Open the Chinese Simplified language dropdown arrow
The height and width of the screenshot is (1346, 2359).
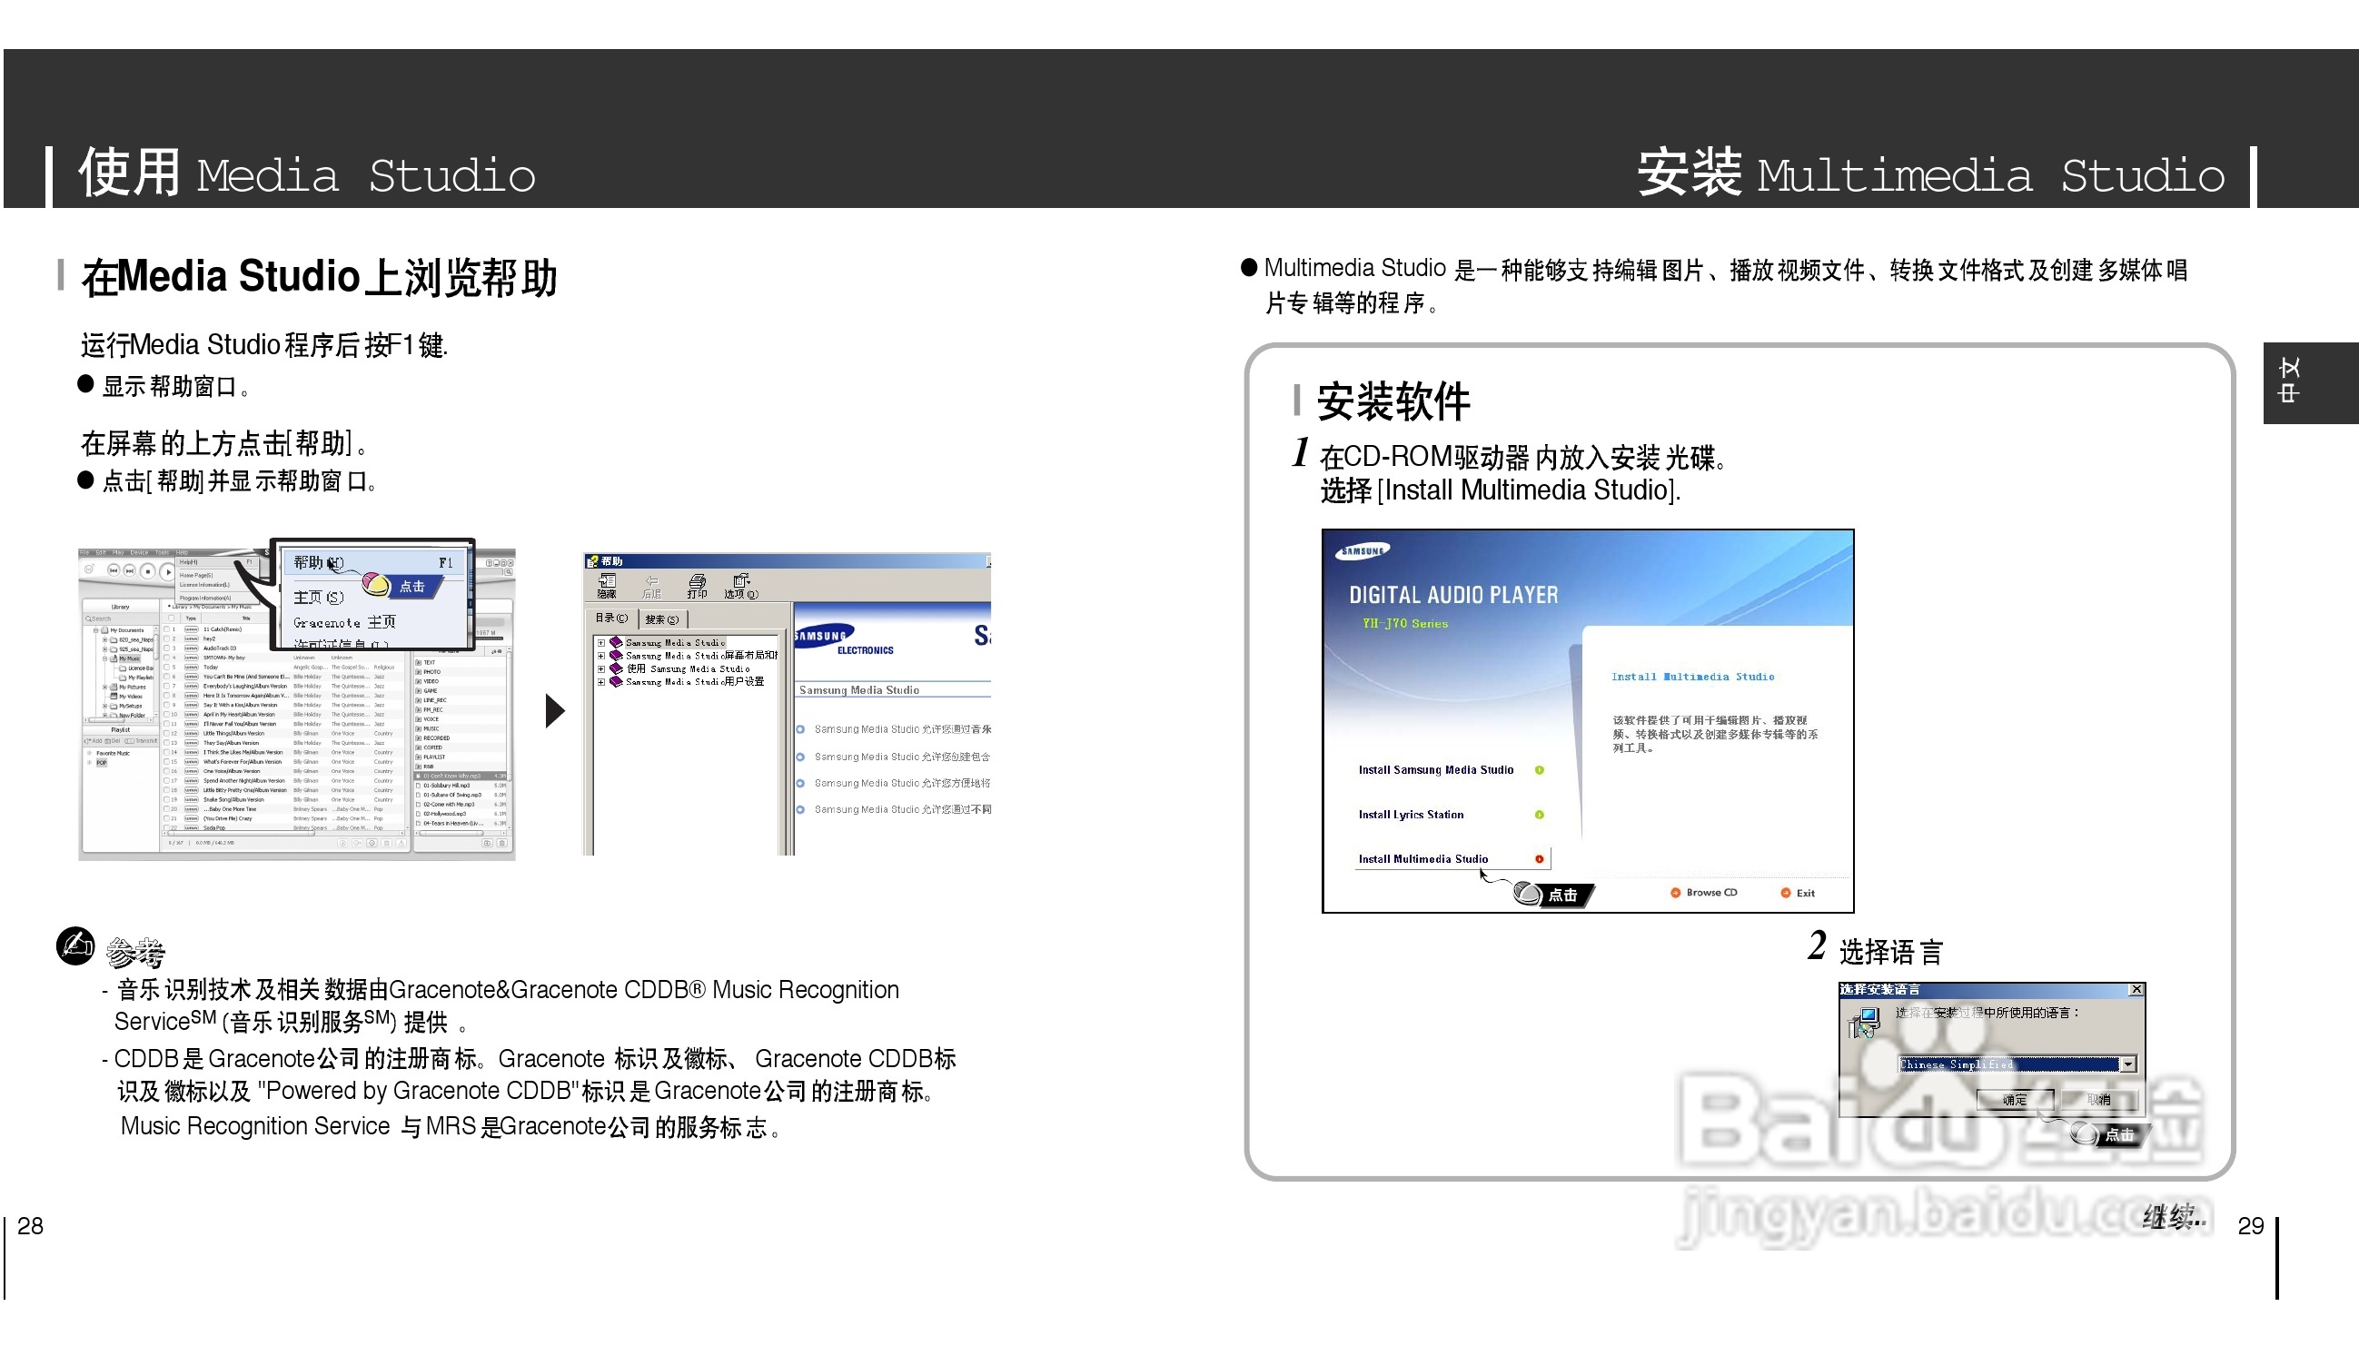[x=2128, y=1064]
